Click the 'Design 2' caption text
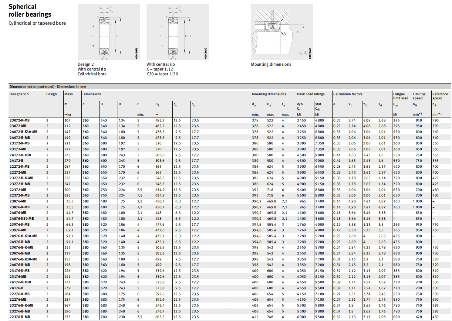This screenshot has height=321, width=452. click(86, 64)
